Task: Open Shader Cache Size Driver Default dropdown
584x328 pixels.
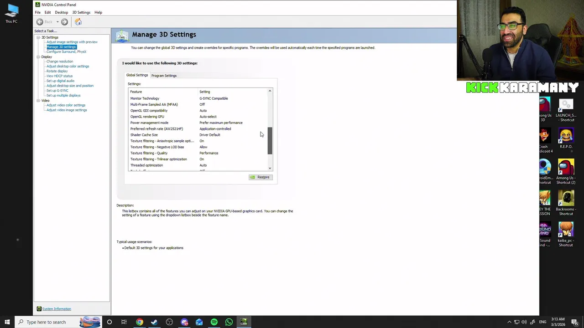Action: (209, 135)
